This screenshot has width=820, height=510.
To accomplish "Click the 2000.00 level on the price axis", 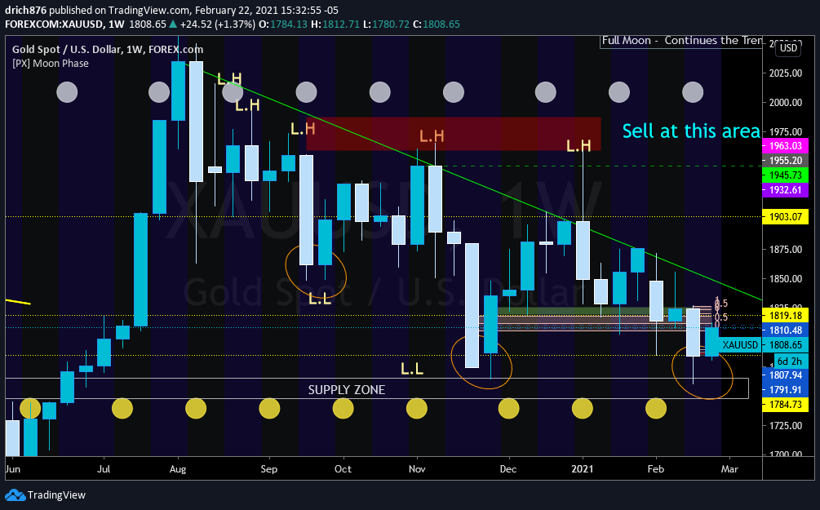I will [x=786, y=103].
